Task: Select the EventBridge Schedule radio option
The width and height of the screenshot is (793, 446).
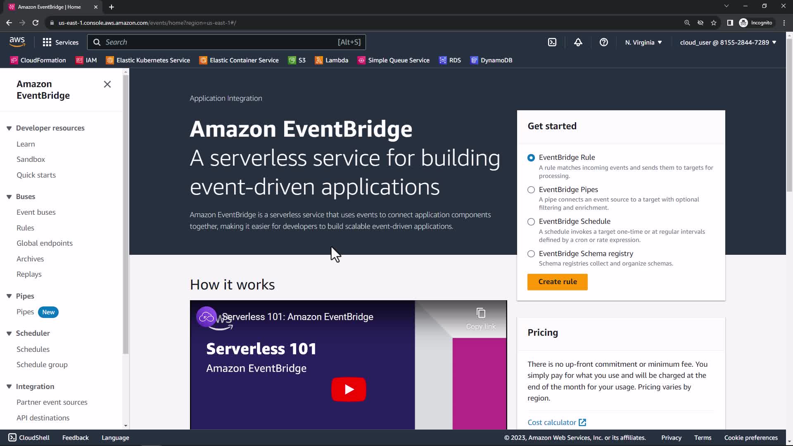Action: coord(531,222)
